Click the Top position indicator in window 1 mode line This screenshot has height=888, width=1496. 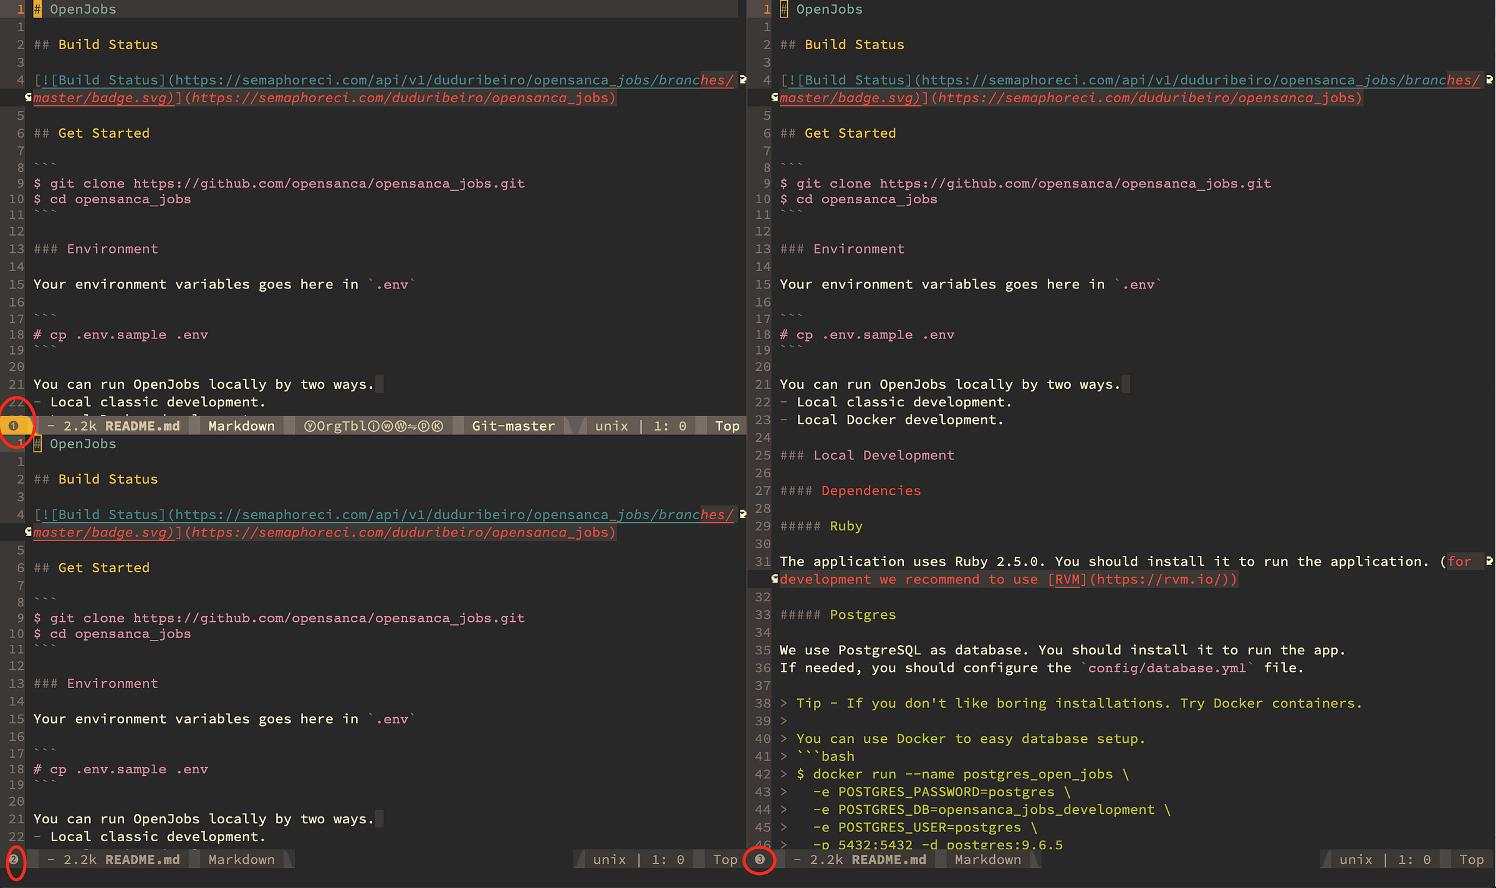(727, 426)
